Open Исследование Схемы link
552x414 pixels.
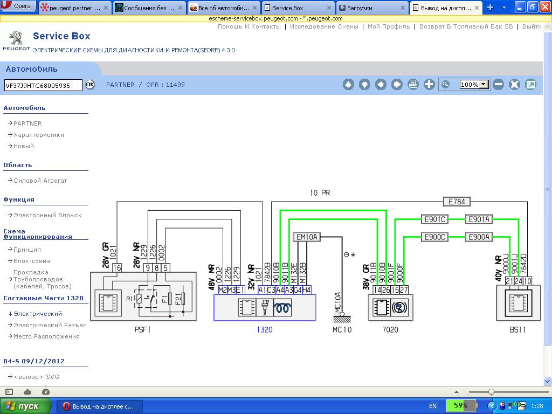[x=324, y=26]
